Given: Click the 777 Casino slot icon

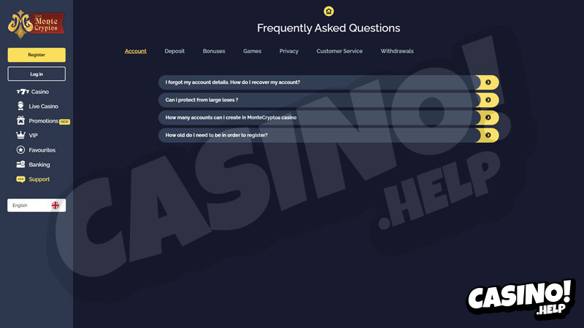Looking at the screenshot, I should coord(23,92).
